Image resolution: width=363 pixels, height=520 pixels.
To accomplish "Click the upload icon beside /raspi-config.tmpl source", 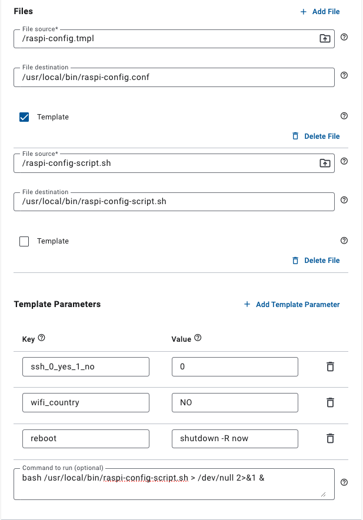I will pos(325,38).
